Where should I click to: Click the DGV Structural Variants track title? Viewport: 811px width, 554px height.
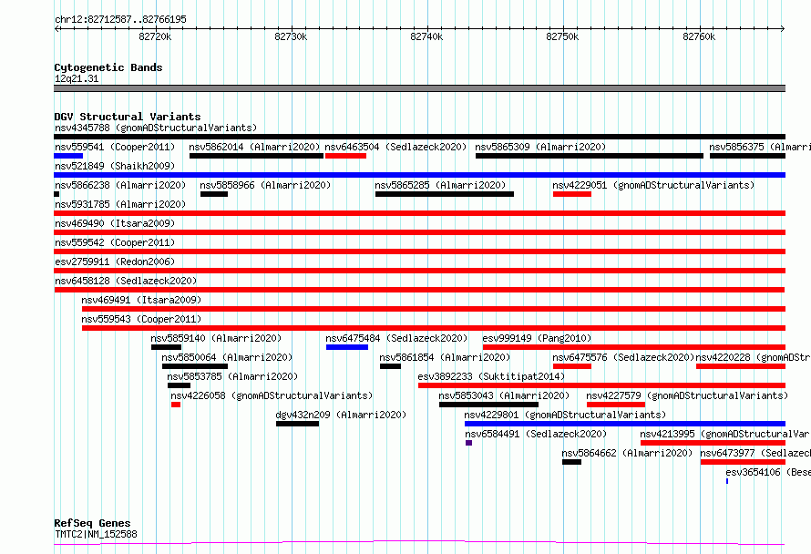[x=128, y=117]
